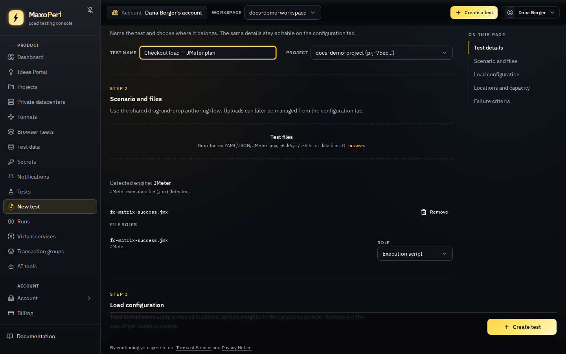Viewport: 566px width, 354px height.
Task: Click the Transaction groups stack icon
Action: point(11,251)
